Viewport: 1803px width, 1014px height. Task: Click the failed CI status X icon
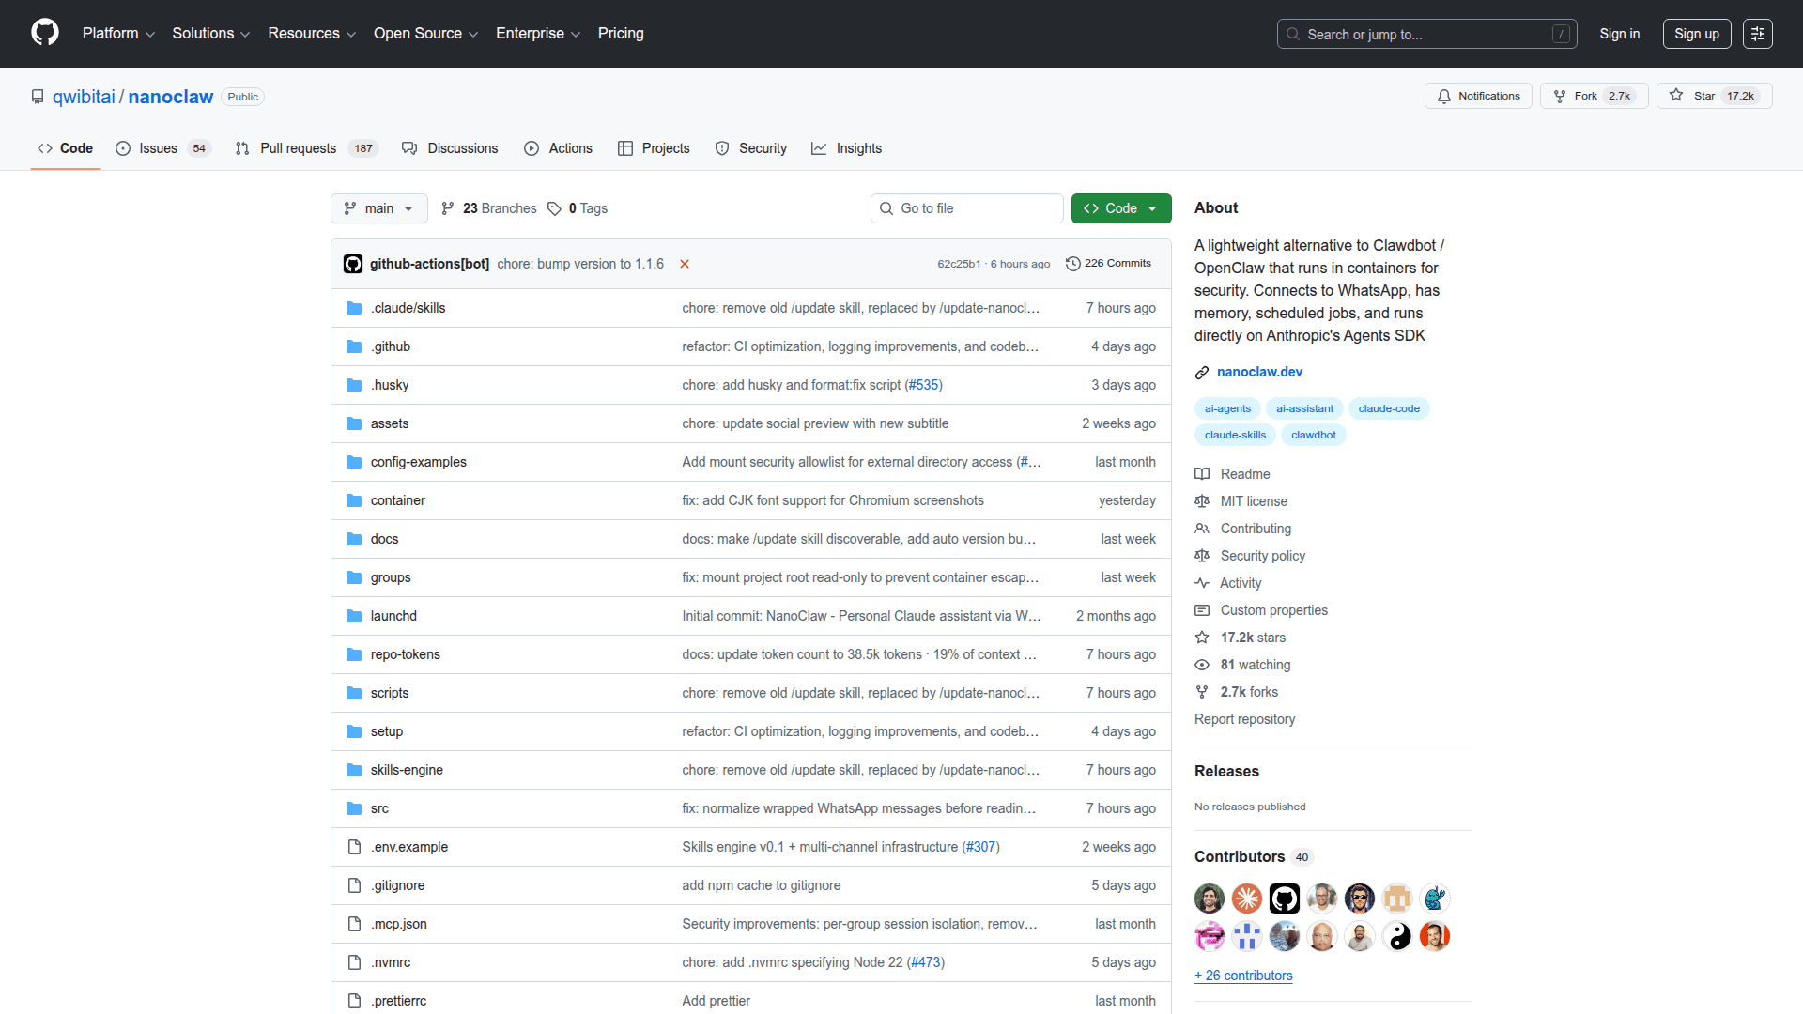click(x=685, y=264)
